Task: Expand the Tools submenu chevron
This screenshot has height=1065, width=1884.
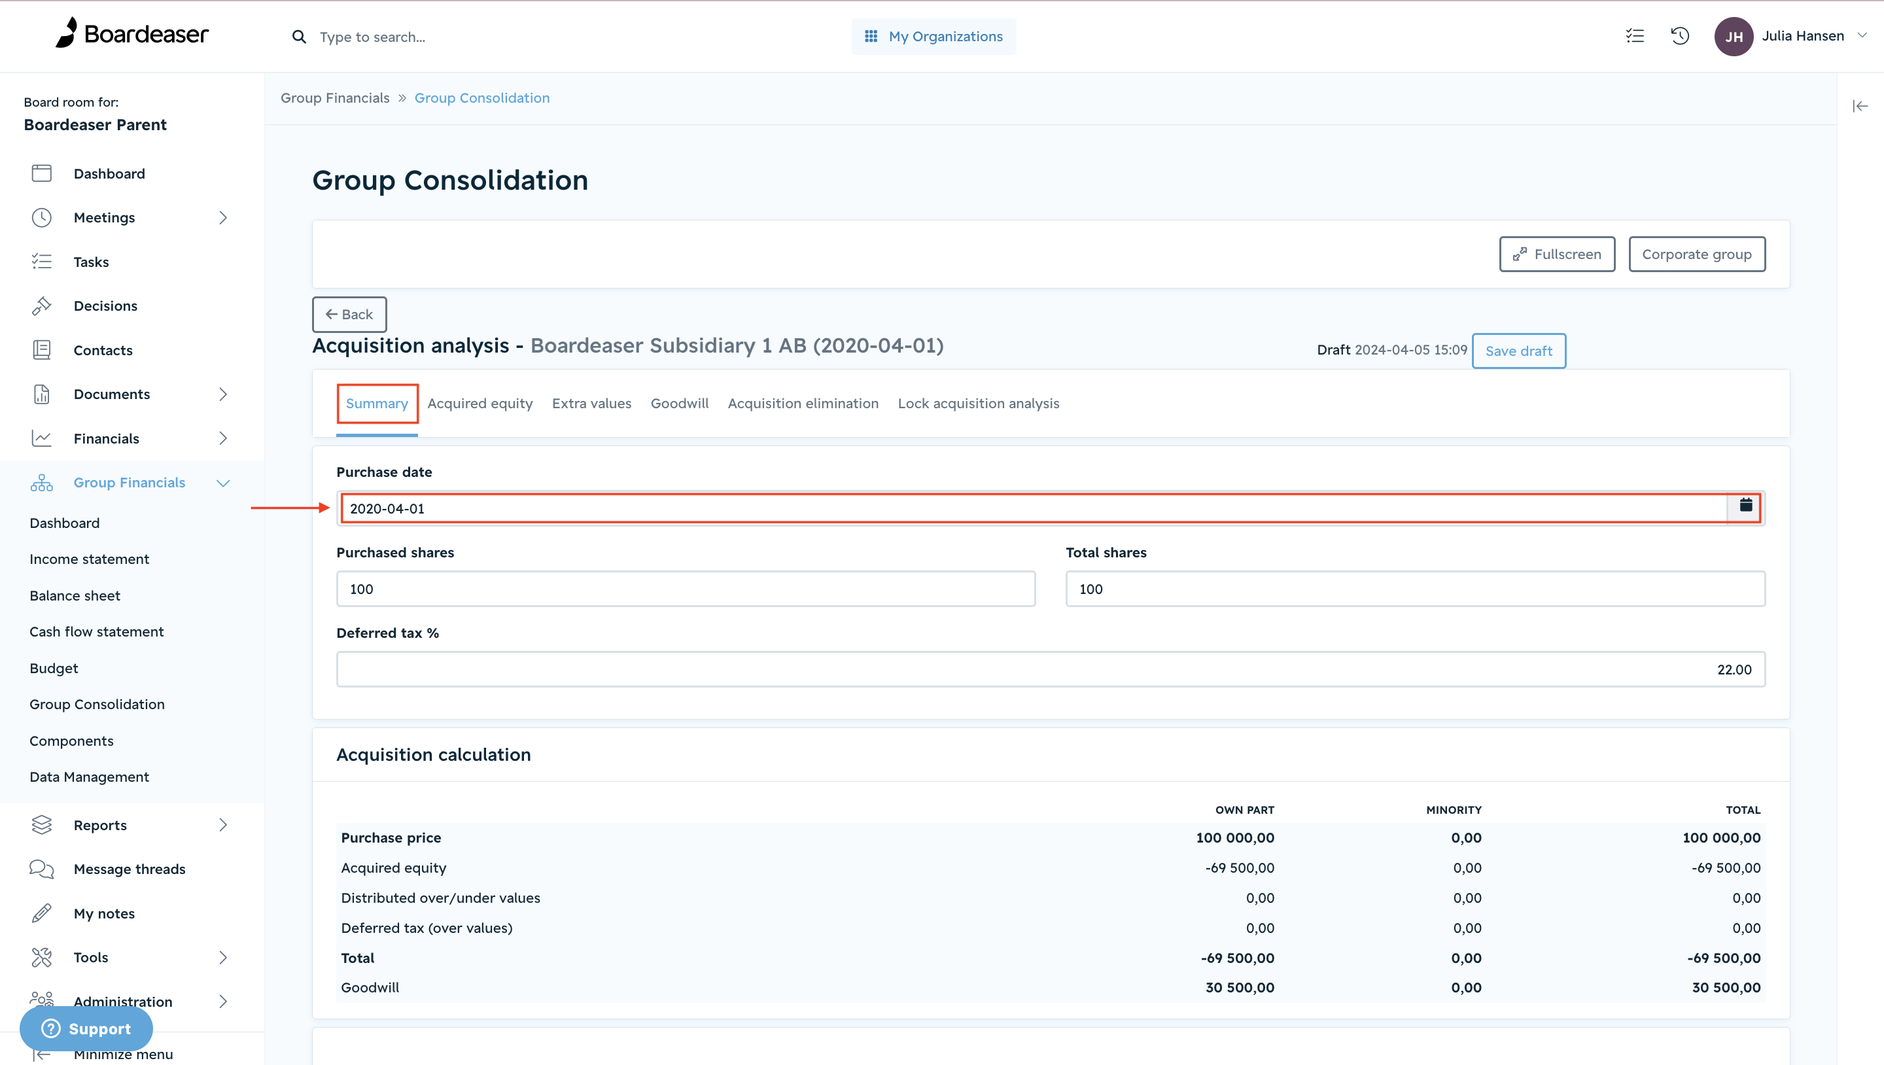Action: point(223,957)
